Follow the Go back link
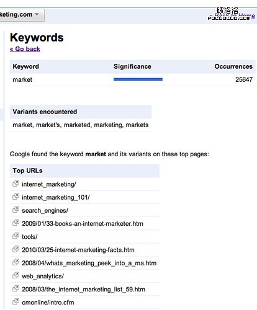257x310 pixels. click(x=25, y=49)
